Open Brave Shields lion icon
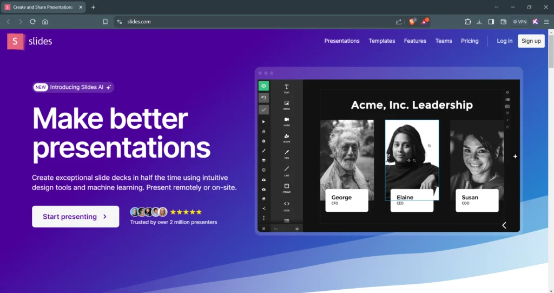Viewport: 554px width, 293px height. click(412, 22)
